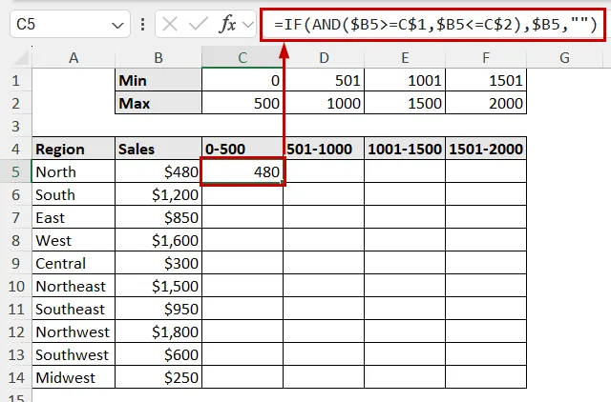The width and height of the screenshot is (611, 402).
Task: Click the Max value 1500 cell in column E
Action: coord(405,104)
